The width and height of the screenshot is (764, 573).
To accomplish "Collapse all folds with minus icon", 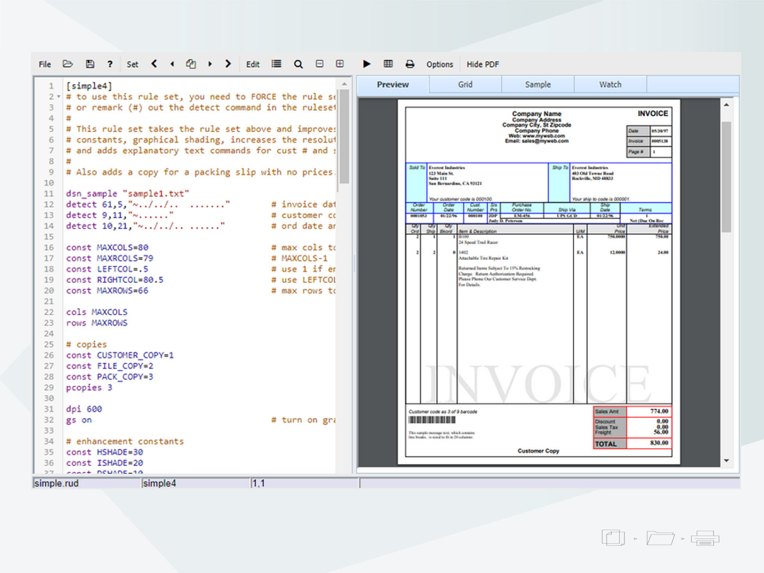I will tap(320, 64).
